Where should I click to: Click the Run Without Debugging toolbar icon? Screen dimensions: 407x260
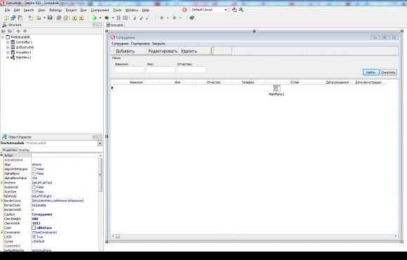coord(107,18)
